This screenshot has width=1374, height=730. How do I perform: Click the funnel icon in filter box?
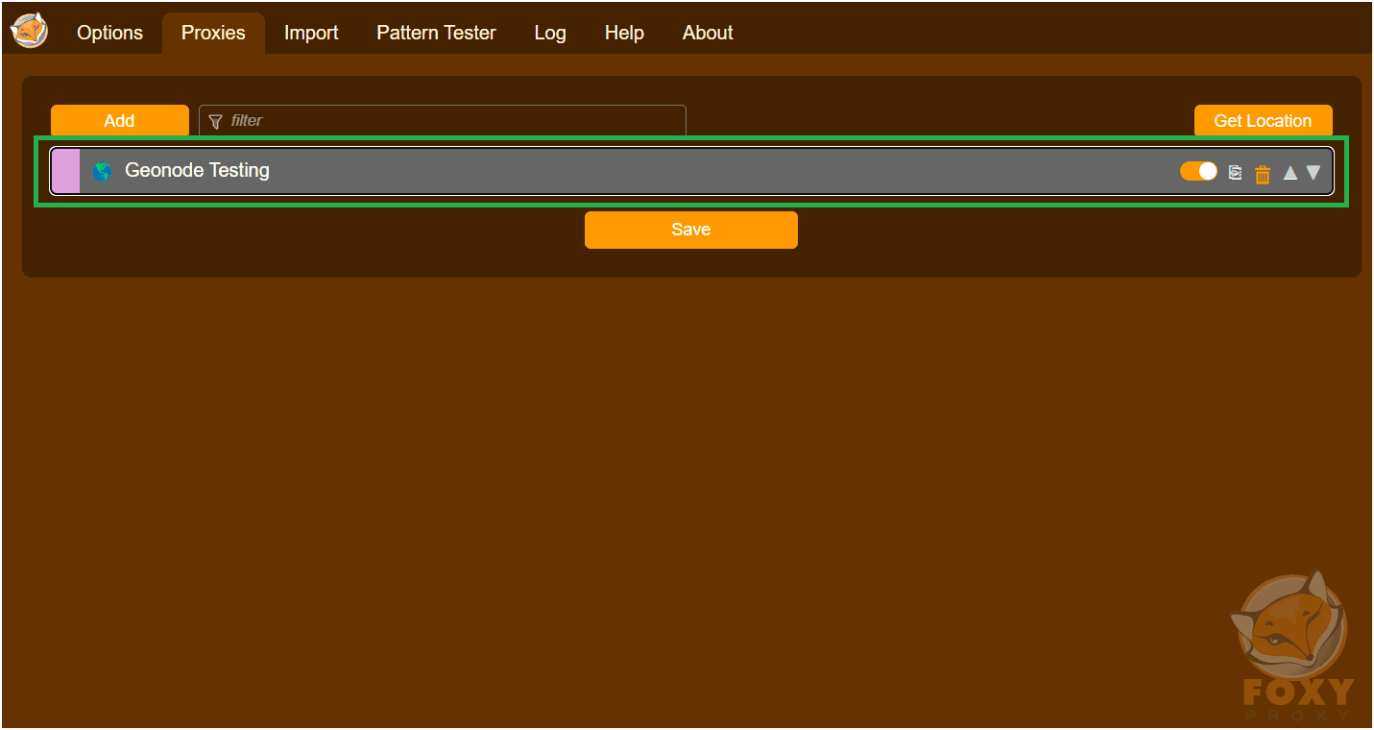click(215, 121)
